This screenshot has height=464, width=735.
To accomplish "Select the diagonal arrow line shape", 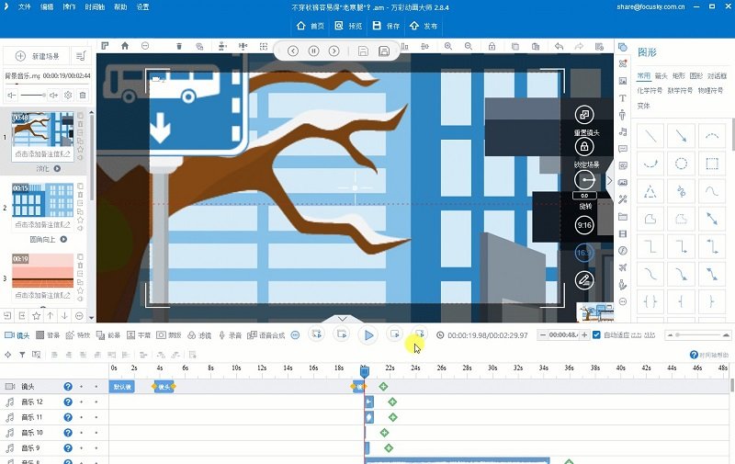I will [x=681, y=136].
